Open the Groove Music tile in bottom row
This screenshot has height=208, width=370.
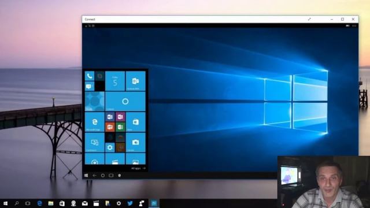pos(95,159)
